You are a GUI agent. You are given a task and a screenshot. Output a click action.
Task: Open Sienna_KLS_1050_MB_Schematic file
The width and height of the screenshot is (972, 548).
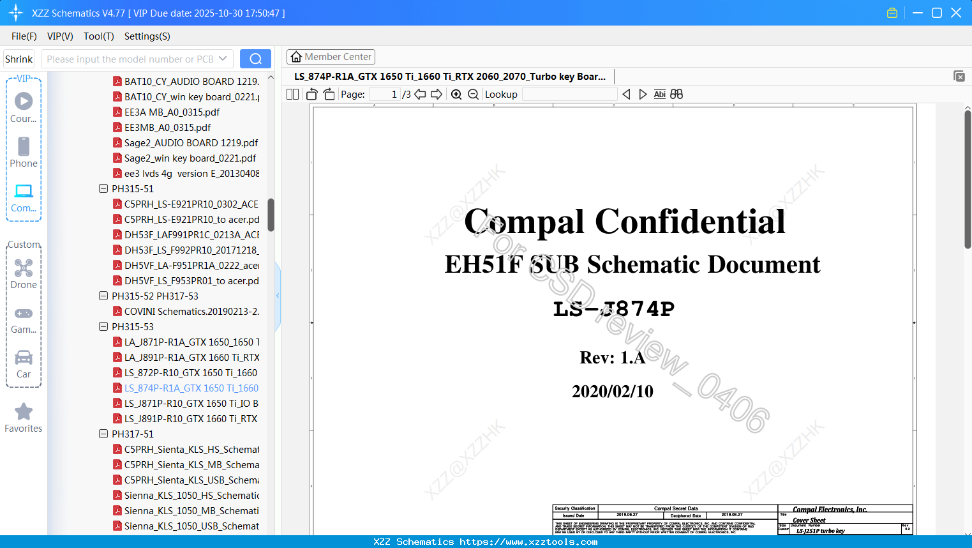click(186, 511)
